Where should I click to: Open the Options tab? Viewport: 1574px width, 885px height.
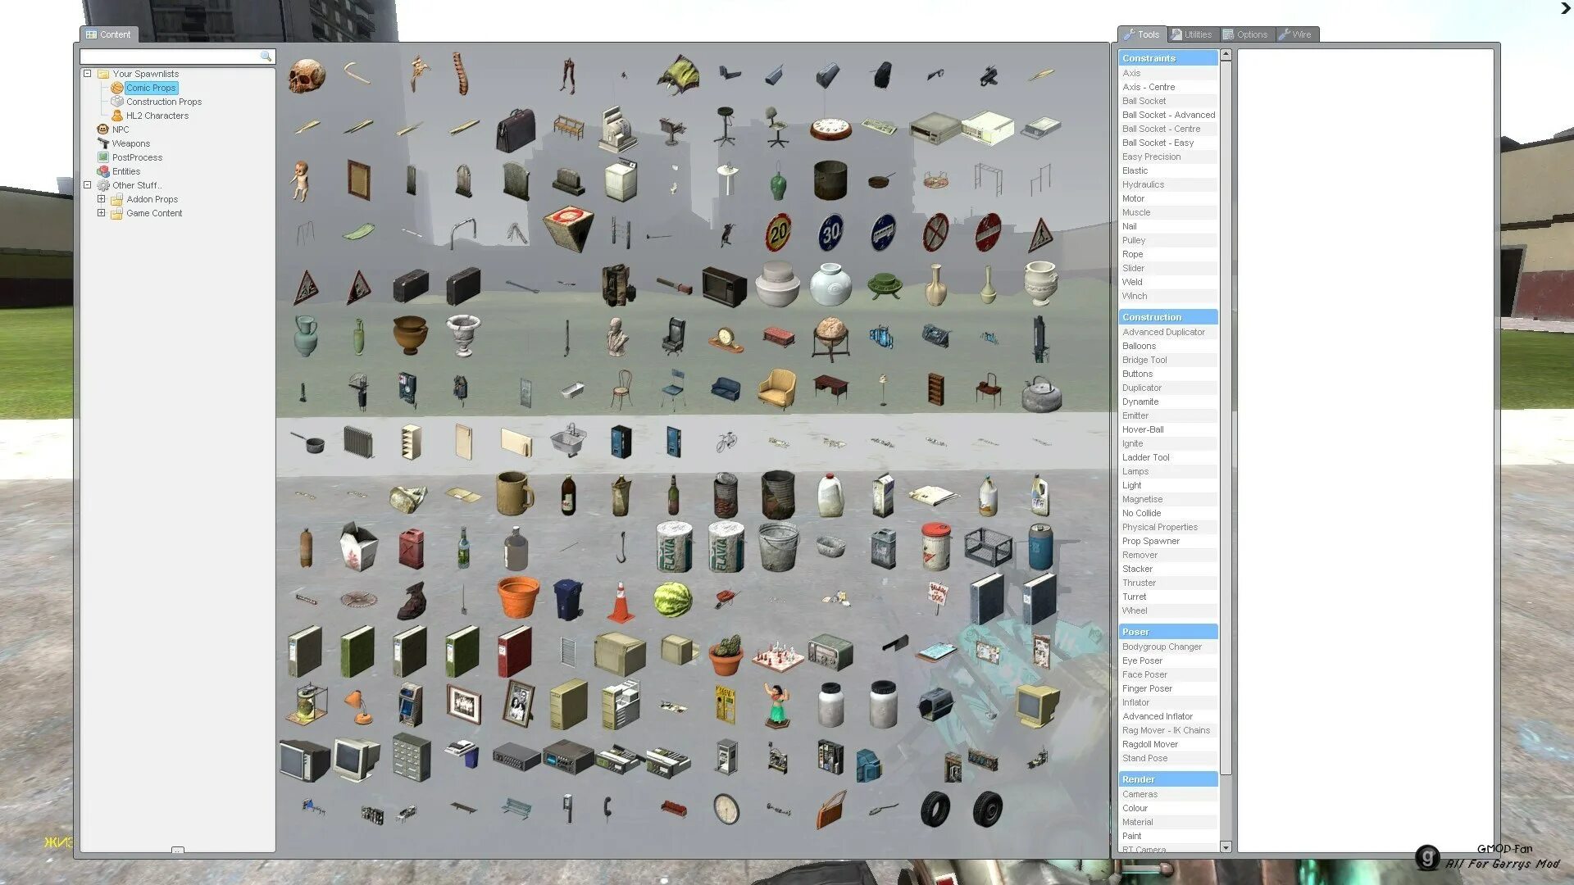[1245, 34]
